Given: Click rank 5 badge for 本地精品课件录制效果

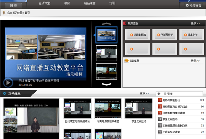Looking at the screenshot, I should (160, 125).
